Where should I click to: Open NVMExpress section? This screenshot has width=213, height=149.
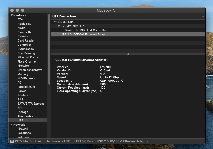tap(26, 78)
